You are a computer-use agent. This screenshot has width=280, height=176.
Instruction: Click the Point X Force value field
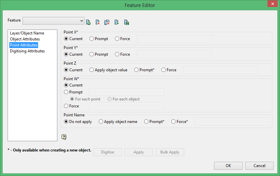point(174,39)
